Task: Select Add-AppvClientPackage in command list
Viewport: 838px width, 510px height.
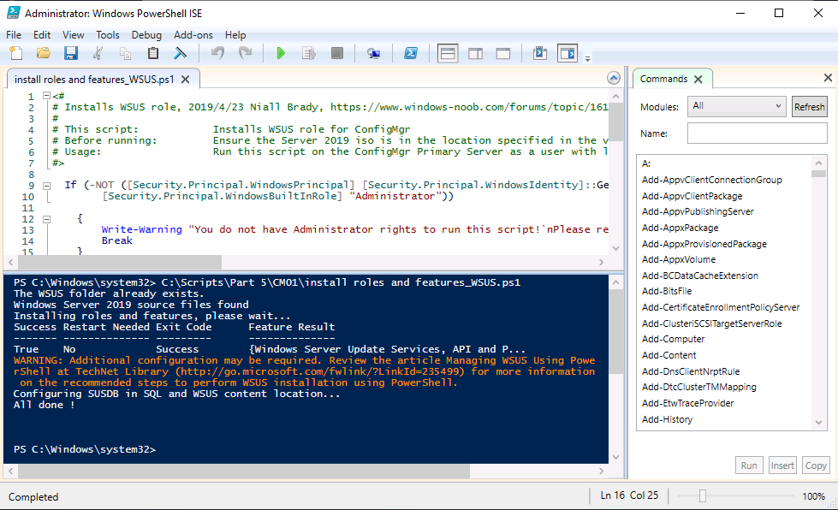Action: click(692, 196)
